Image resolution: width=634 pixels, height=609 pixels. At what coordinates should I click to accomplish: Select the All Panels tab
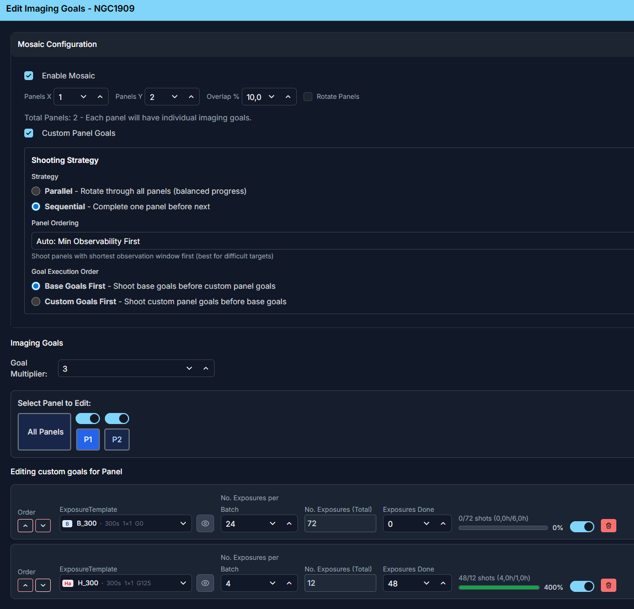click(45, 432)
